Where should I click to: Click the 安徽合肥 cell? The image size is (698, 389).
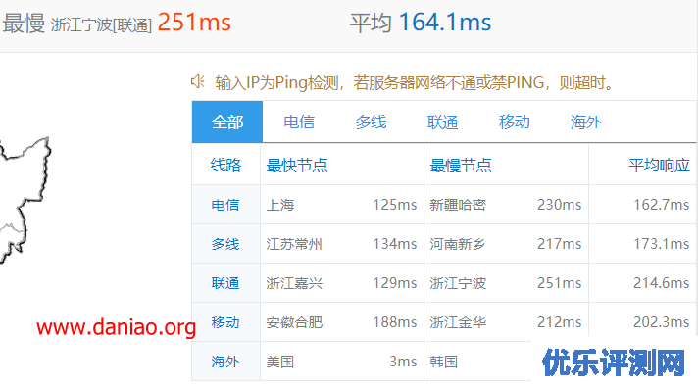(x=294, y=322)
